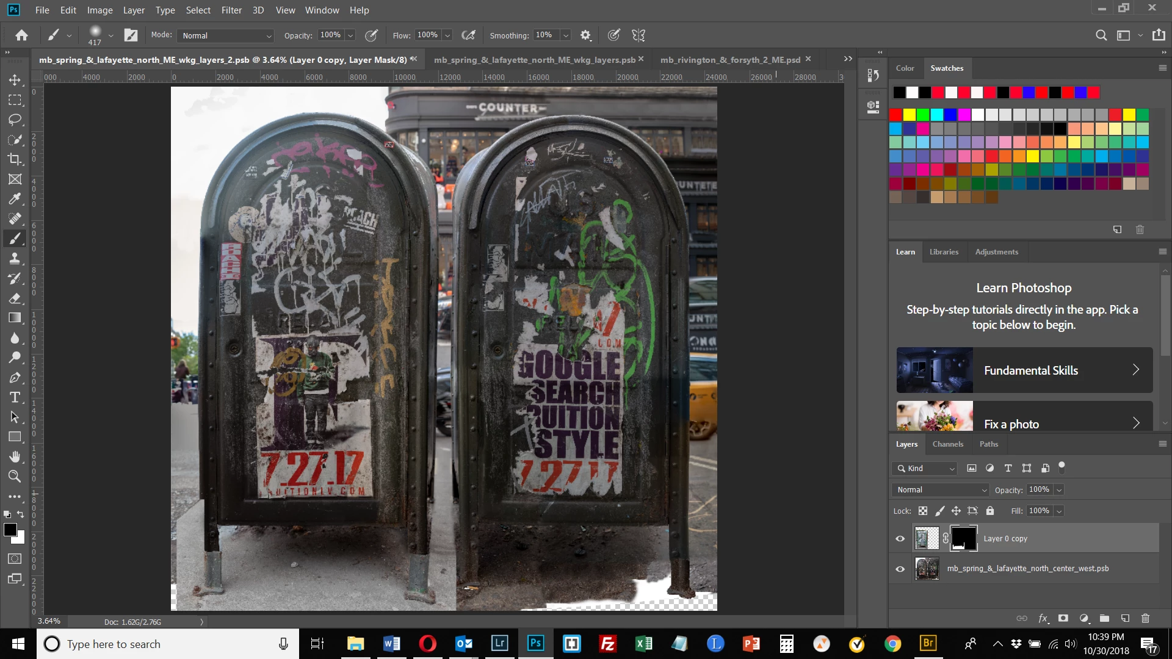Image resolution: width=1172 pixels, height=659 pixels.
Task: Select the Horizontal Type tool
Action: tap(15, 397)
